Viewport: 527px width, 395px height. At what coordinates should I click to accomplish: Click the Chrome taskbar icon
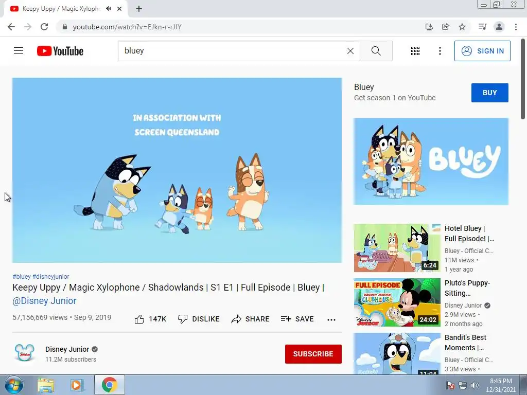(110, 385)
